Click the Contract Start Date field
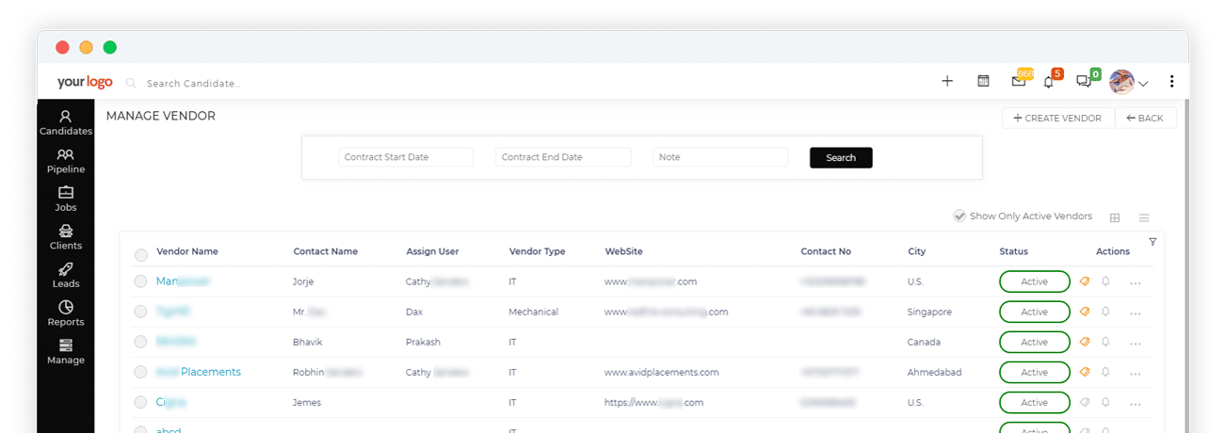This screenshot has height=433, width=1226. point(406,157)
